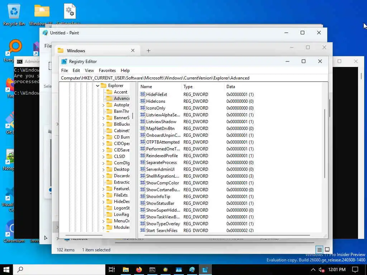Click the ShowInfoTip DWORD value icon
Viewport: 367px width, 275px height.
pyautogui.click(x=143, y=196)
